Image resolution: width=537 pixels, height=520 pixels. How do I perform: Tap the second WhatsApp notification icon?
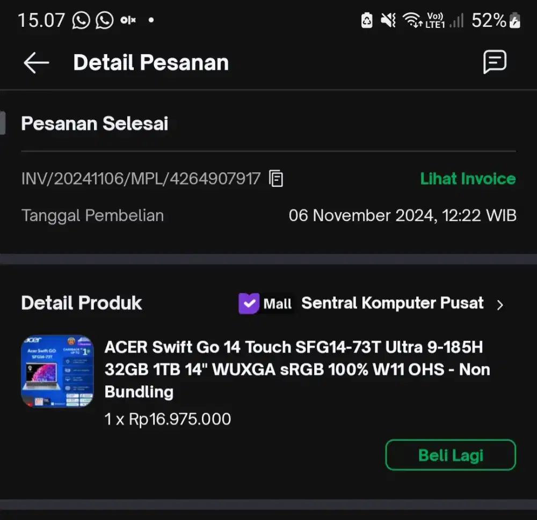[x=104, y=20]
